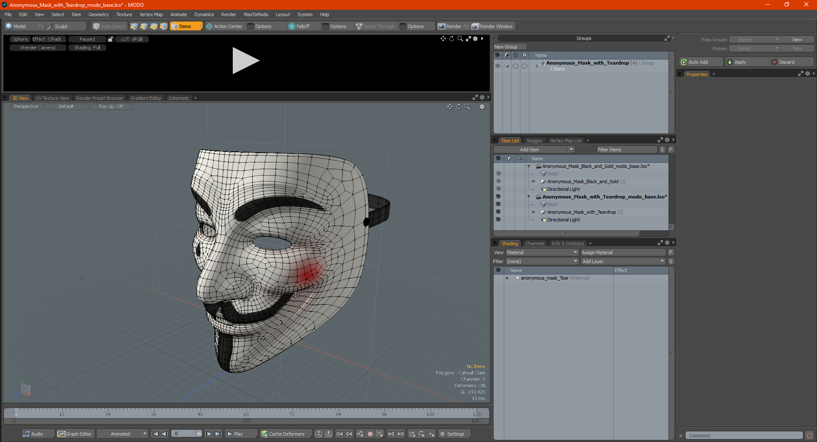Select Materials selection mode icon
Image resolution: width=817 pixels, height=442 pixels.
tap(163, 26)
